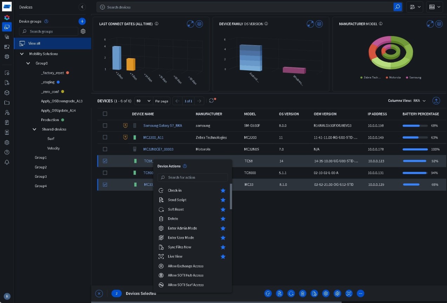Click the Search for action field

point(193,177)
